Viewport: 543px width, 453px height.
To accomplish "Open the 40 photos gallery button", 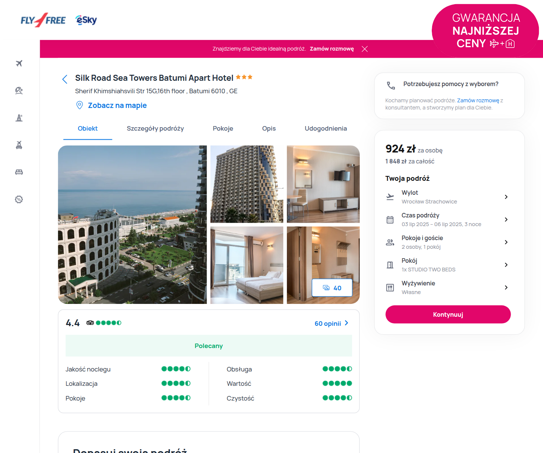I will pyautogui.click(x=332, y=288).
